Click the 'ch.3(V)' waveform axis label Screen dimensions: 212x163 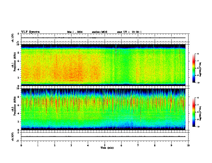(x=13, y=137)
